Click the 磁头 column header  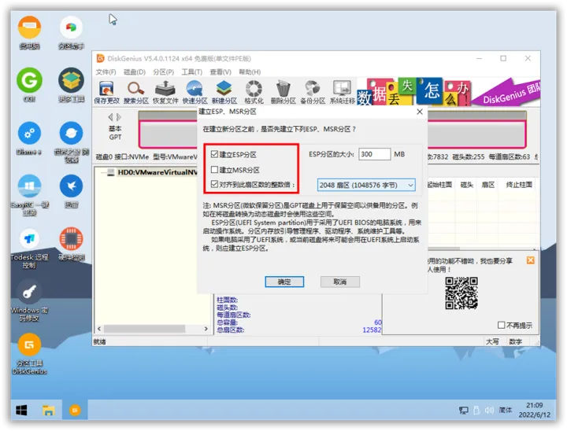[466, 185]
